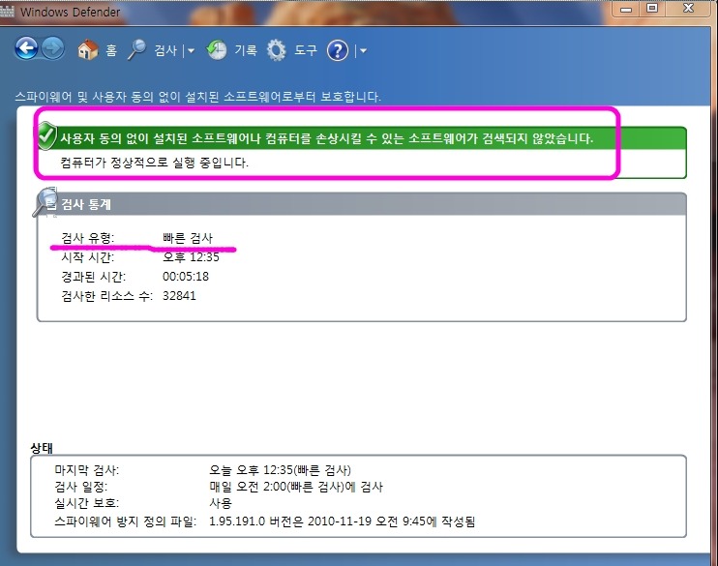Expand the Help options dropdown arrow
This screenshot has width=718, height=566.
[x=362, y=50]
